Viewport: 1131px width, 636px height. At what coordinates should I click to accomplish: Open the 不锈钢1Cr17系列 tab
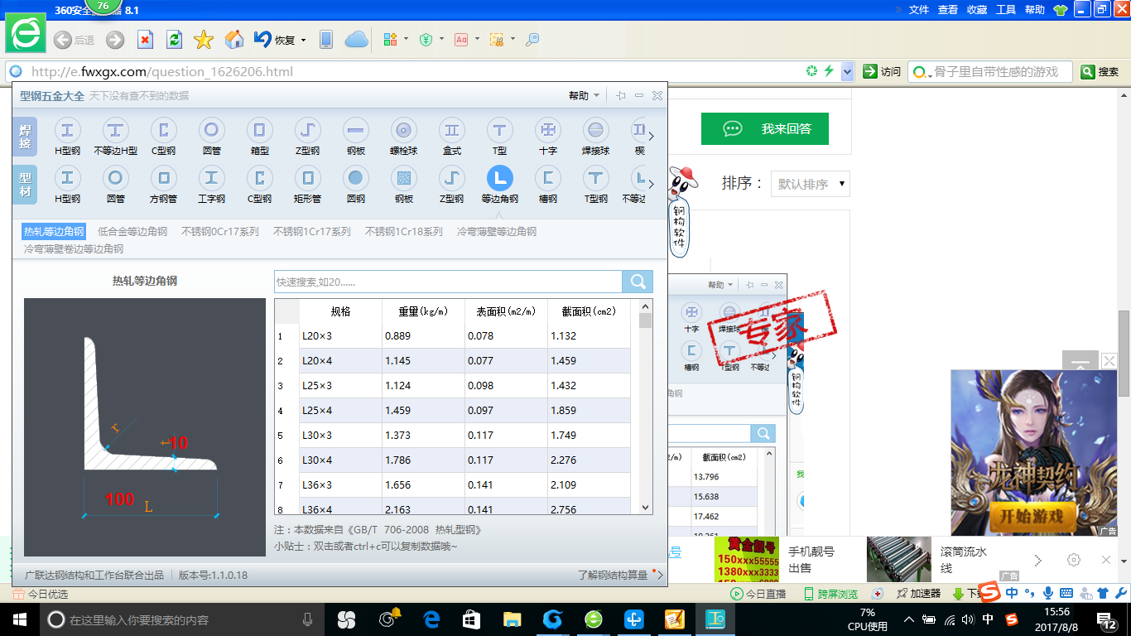[312, 232]
